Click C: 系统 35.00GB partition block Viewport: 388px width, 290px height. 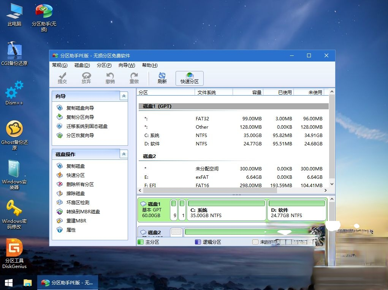[226, 210]
